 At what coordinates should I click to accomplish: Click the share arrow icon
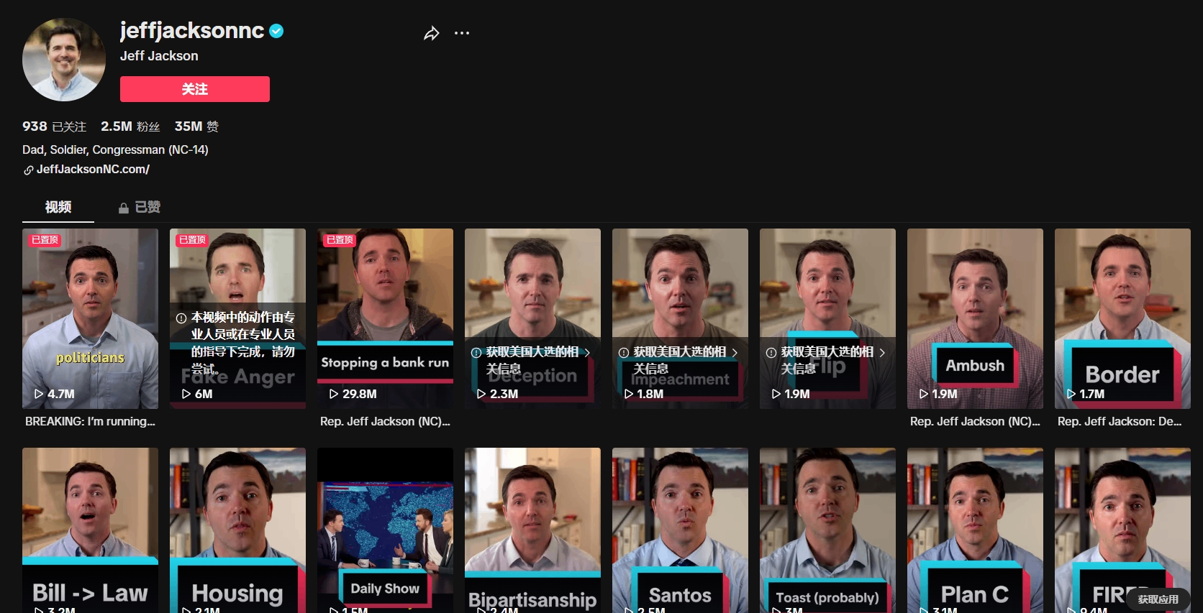coord(431,33)
